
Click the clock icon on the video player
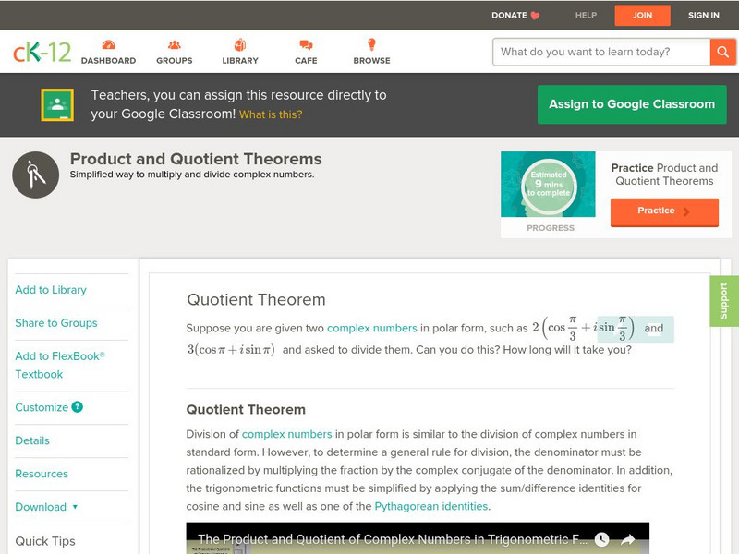coord(601,538)
